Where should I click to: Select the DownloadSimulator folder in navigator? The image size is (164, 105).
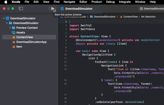(26, 23)
